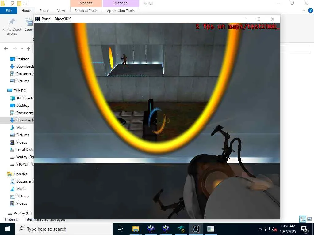Click the New folder icon in title bar
The width and height of the screenshot is (314, 235).
click(x=19, y=3)
